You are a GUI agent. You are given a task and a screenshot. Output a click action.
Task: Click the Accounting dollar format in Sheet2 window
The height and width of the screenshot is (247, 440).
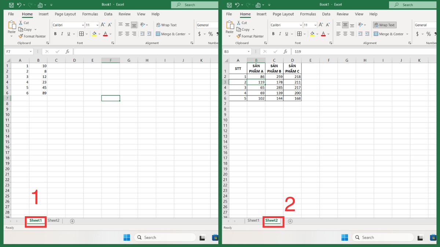click(x=417, y=34)
